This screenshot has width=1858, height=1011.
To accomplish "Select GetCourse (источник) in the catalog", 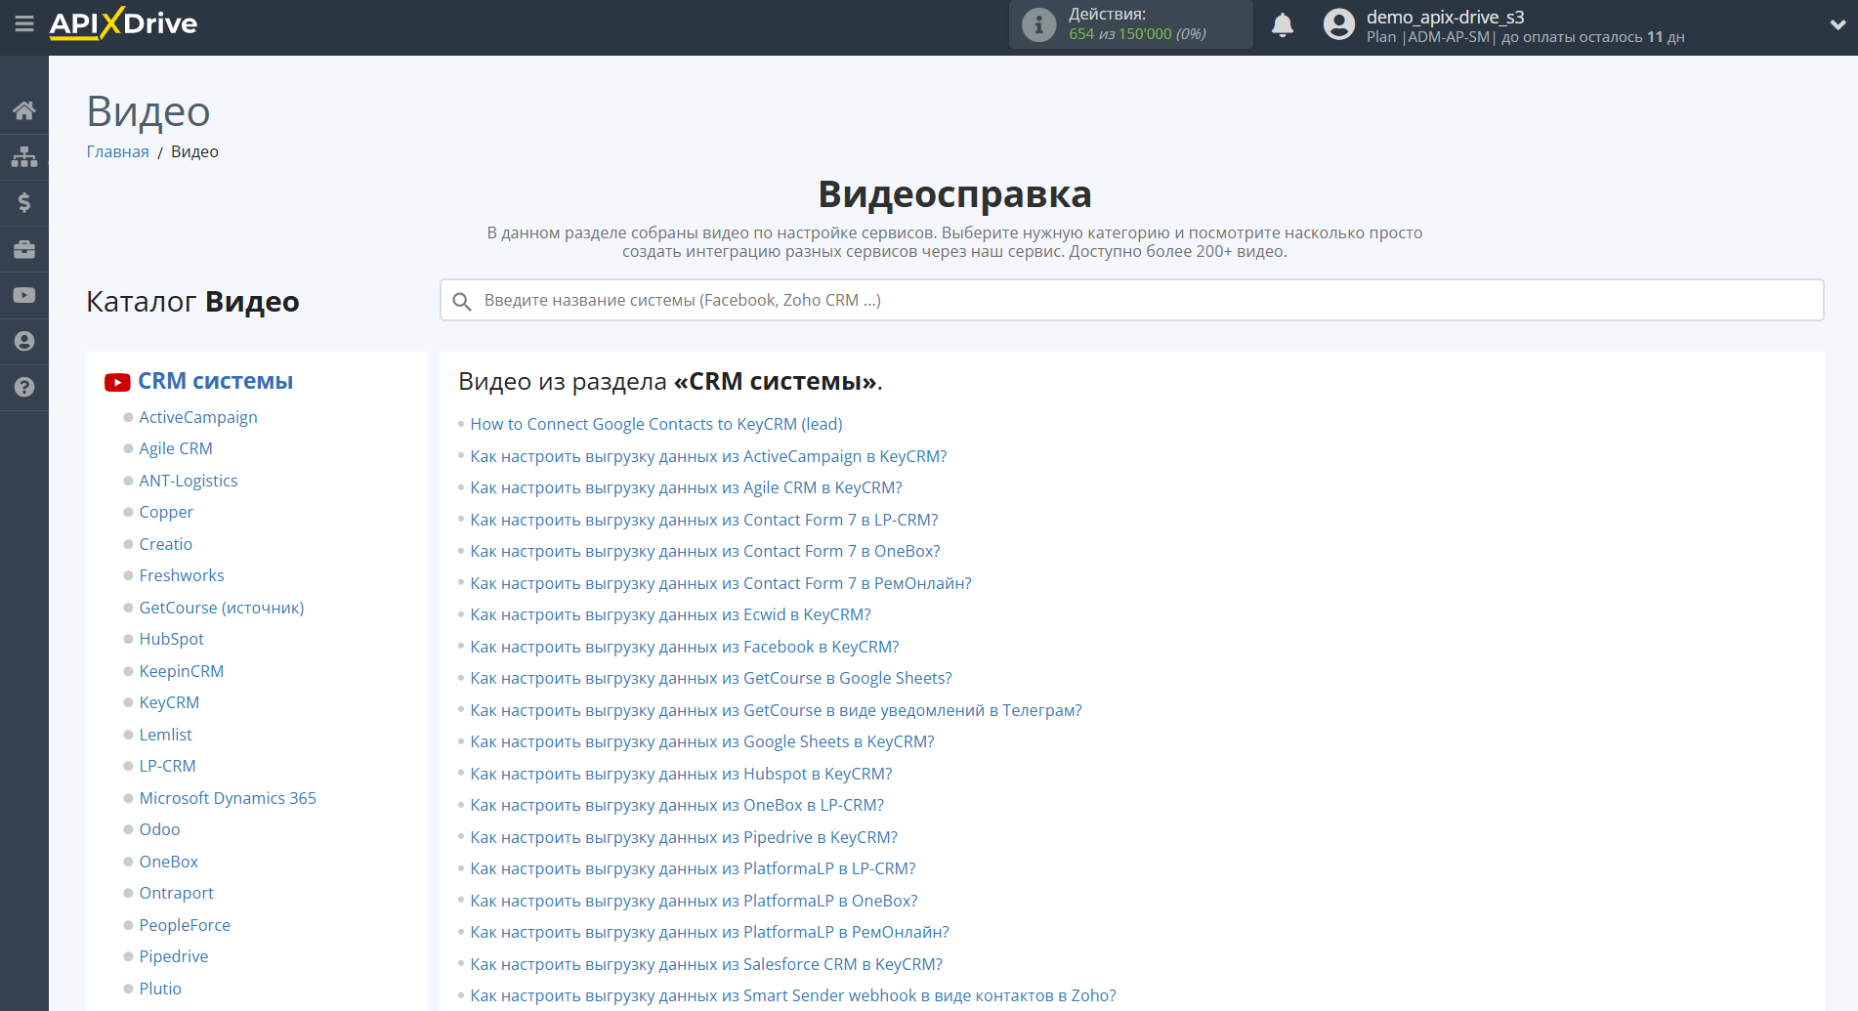I will tap(222, 608).
